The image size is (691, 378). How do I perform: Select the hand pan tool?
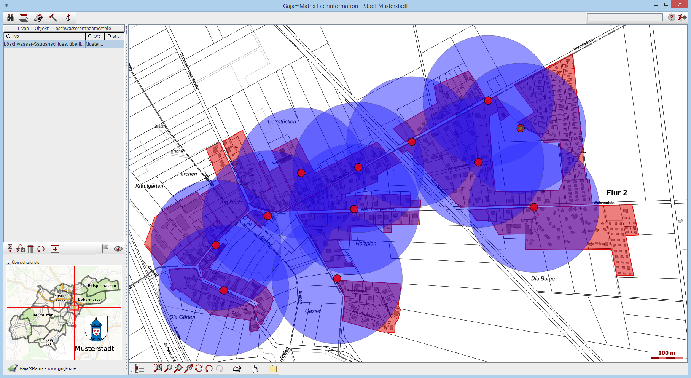click(255, 368)
